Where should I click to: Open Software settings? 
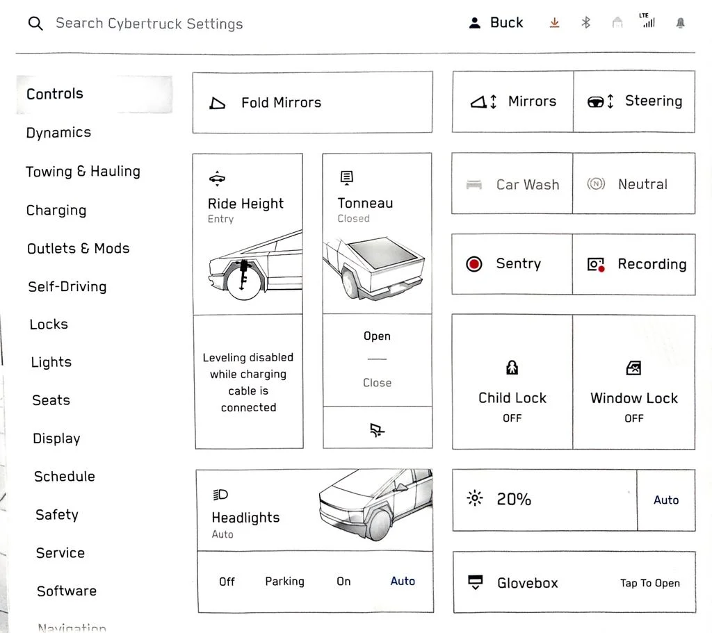coord(67,591)
